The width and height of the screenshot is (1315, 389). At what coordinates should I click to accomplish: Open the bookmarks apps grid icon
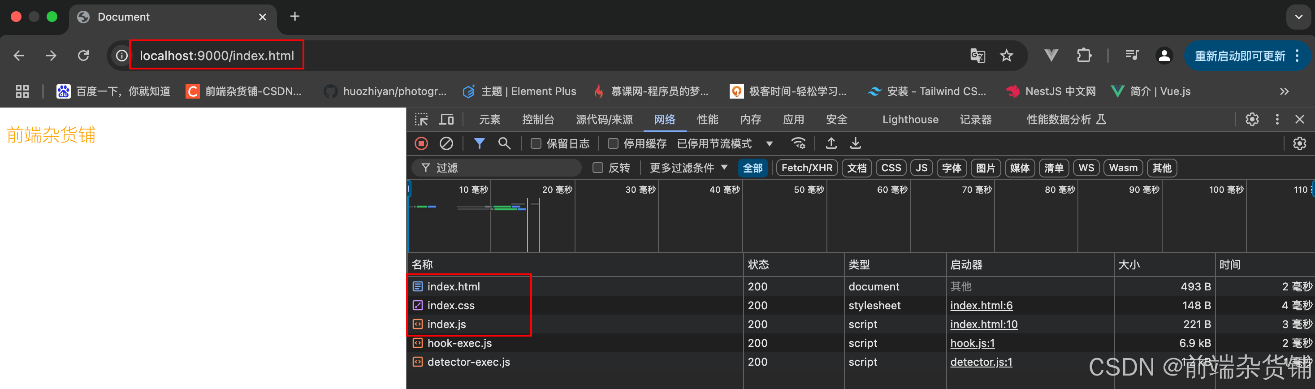click(22, 91)
